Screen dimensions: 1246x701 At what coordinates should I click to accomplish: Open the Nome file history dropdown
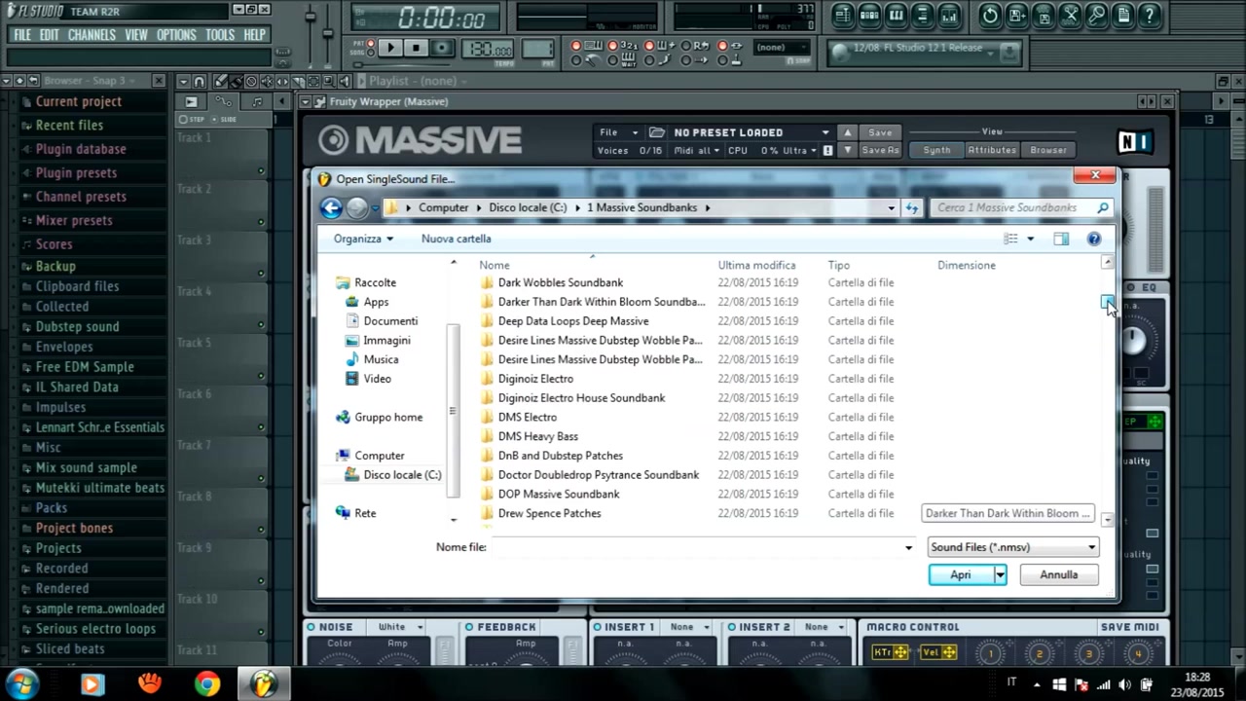click(x=908, y=547)
